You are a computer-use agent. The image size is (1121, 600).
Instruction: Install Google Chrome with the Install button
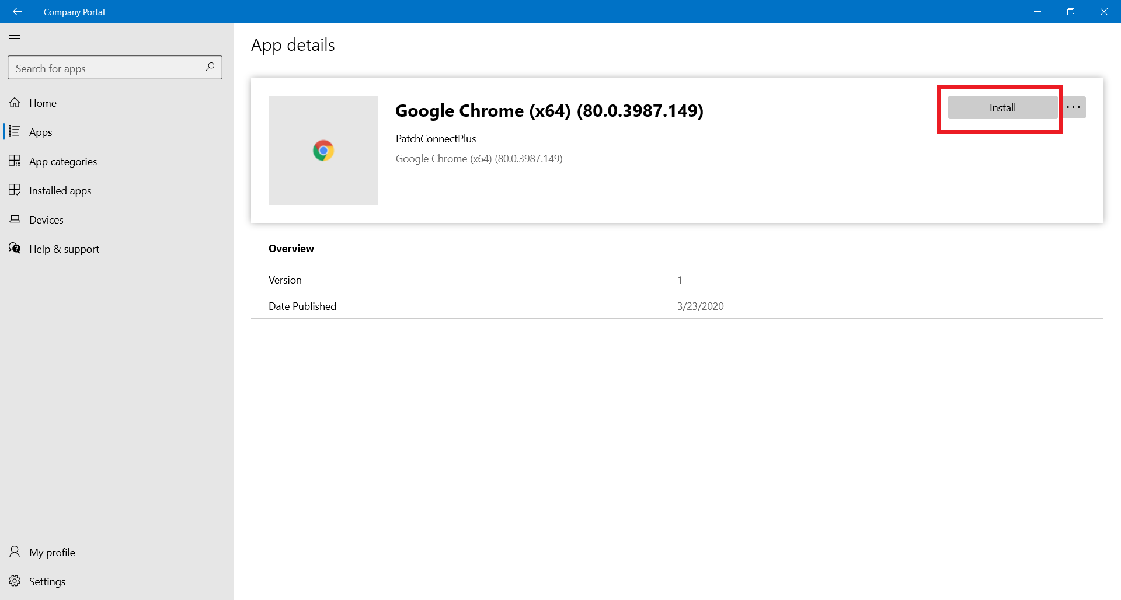click(x=1001, y=107)
